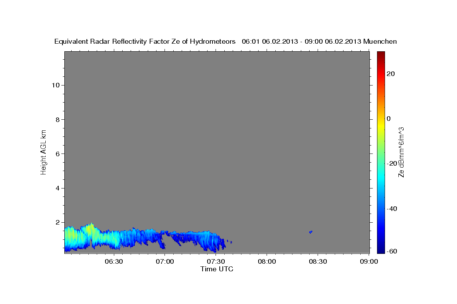Click the height tick label '6'
This screenshot has width=457, height=304.
click(58, 154)
